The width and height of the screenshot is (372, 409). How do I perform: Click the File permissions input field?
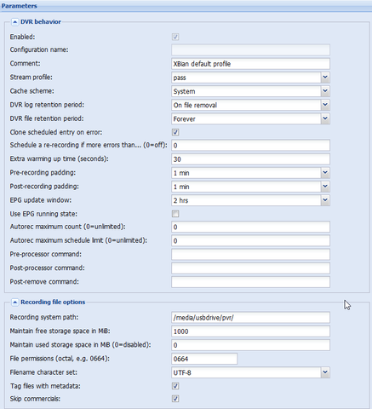pyautogui.click(x=204, y=359)
